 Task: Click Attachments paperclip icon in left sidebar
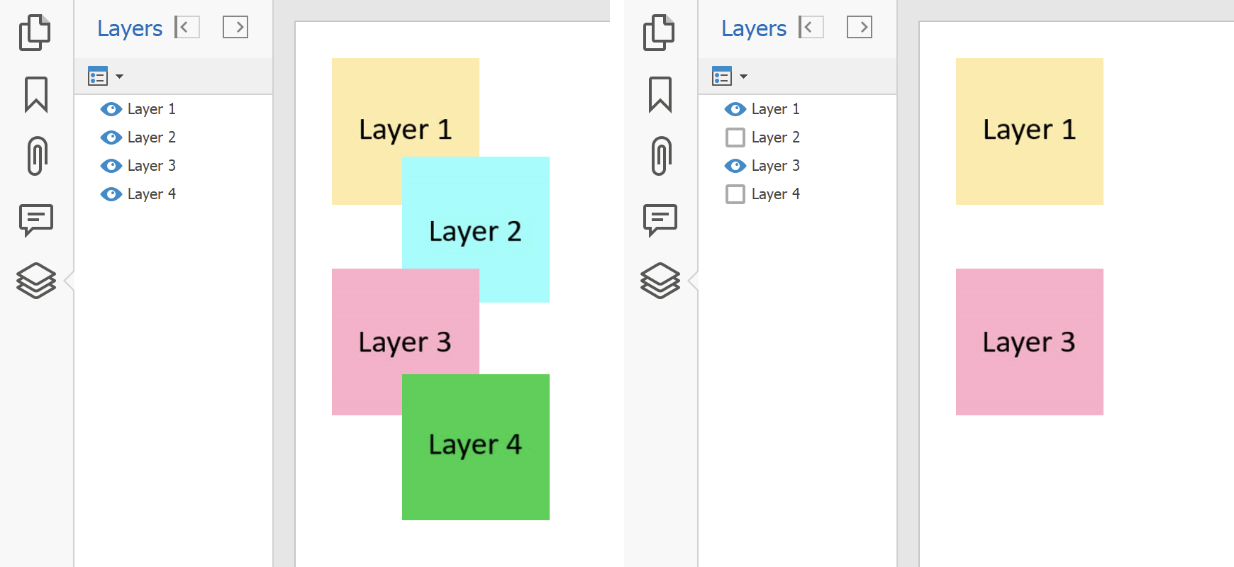click(37, 156)
